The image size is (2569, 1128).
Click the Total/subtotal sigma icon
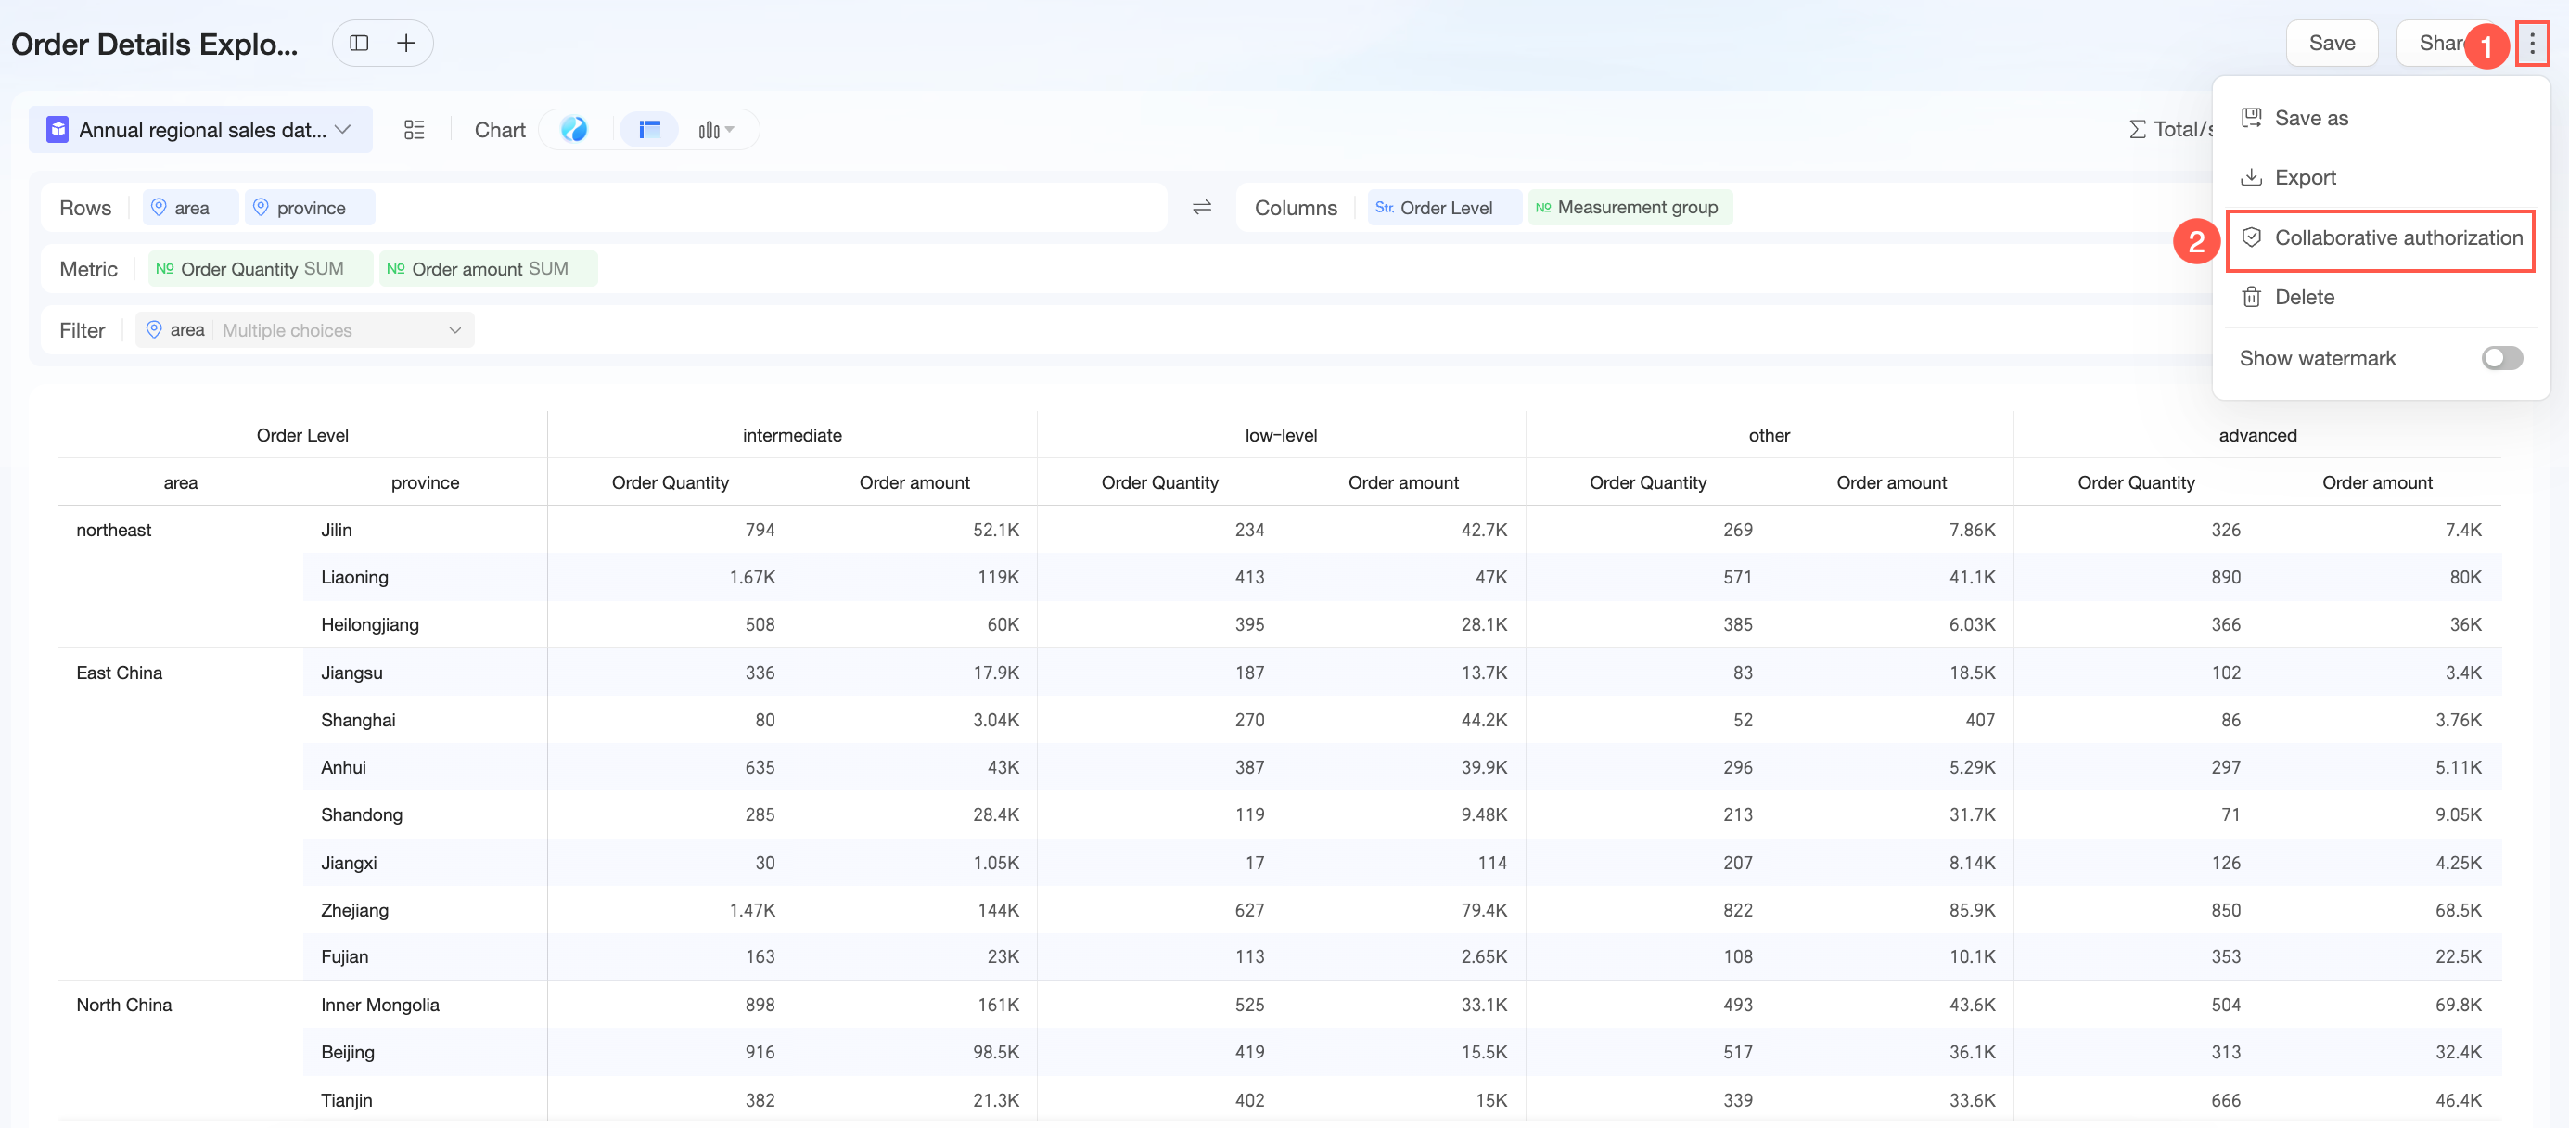click(x=2137, y=130)
